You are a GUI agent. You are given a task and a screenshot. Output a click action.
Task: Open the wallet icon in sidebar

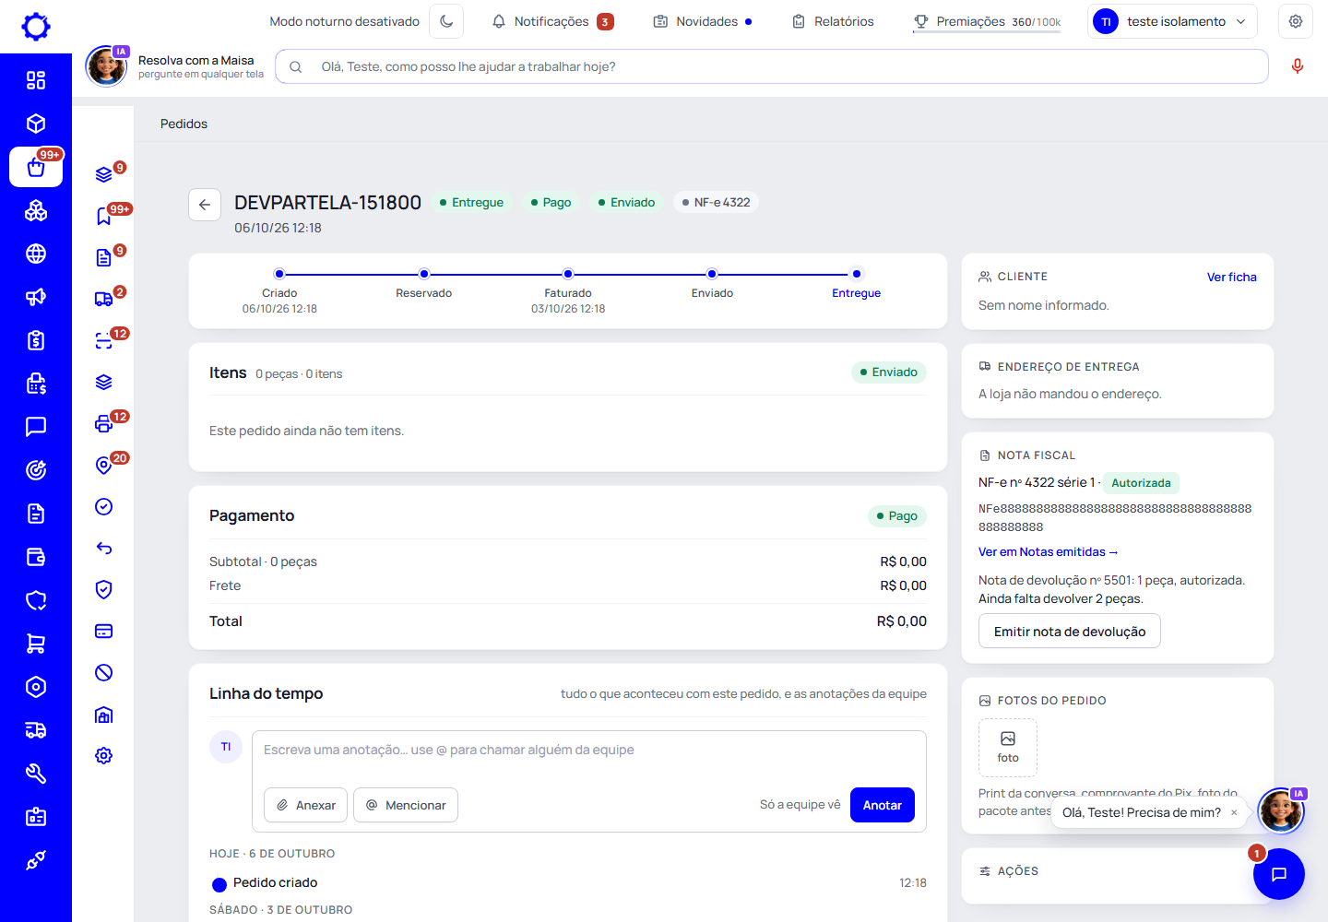point(36,557)
